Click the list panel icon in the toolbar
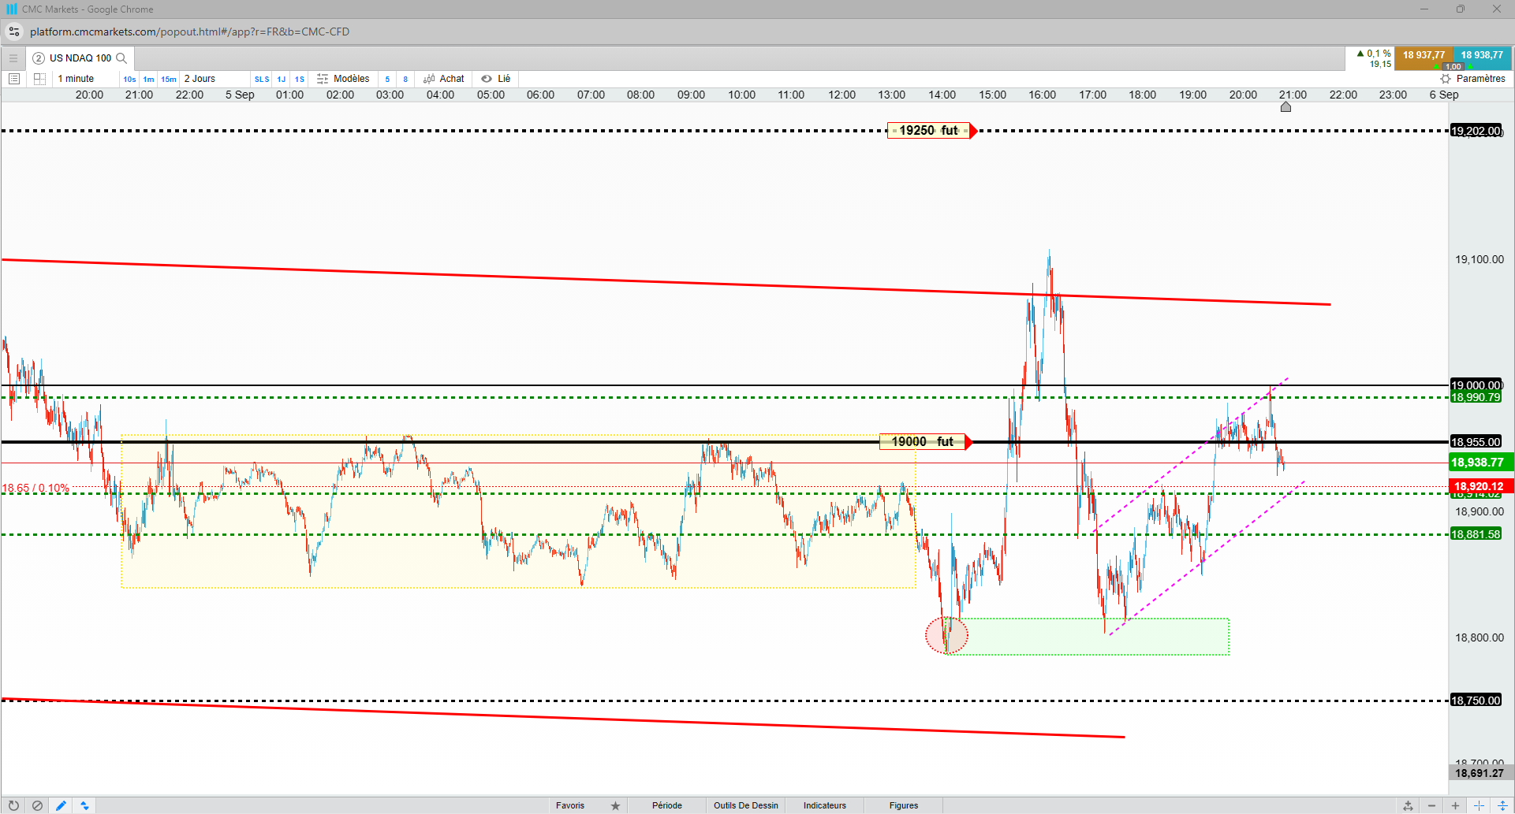This screenshot has height=814, width=1515. pyautogui.click(x=14, y=79)
